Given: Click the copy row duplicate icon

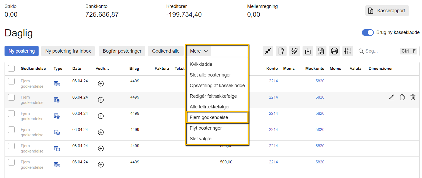Looking at the screenshot, I should [402, 97].
